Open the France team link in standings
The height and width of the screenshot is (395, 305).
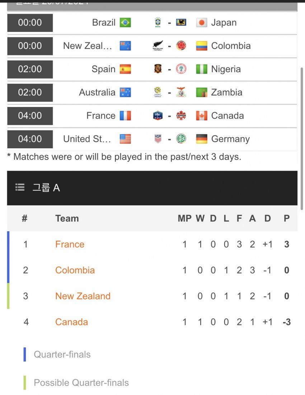point(70,245)
